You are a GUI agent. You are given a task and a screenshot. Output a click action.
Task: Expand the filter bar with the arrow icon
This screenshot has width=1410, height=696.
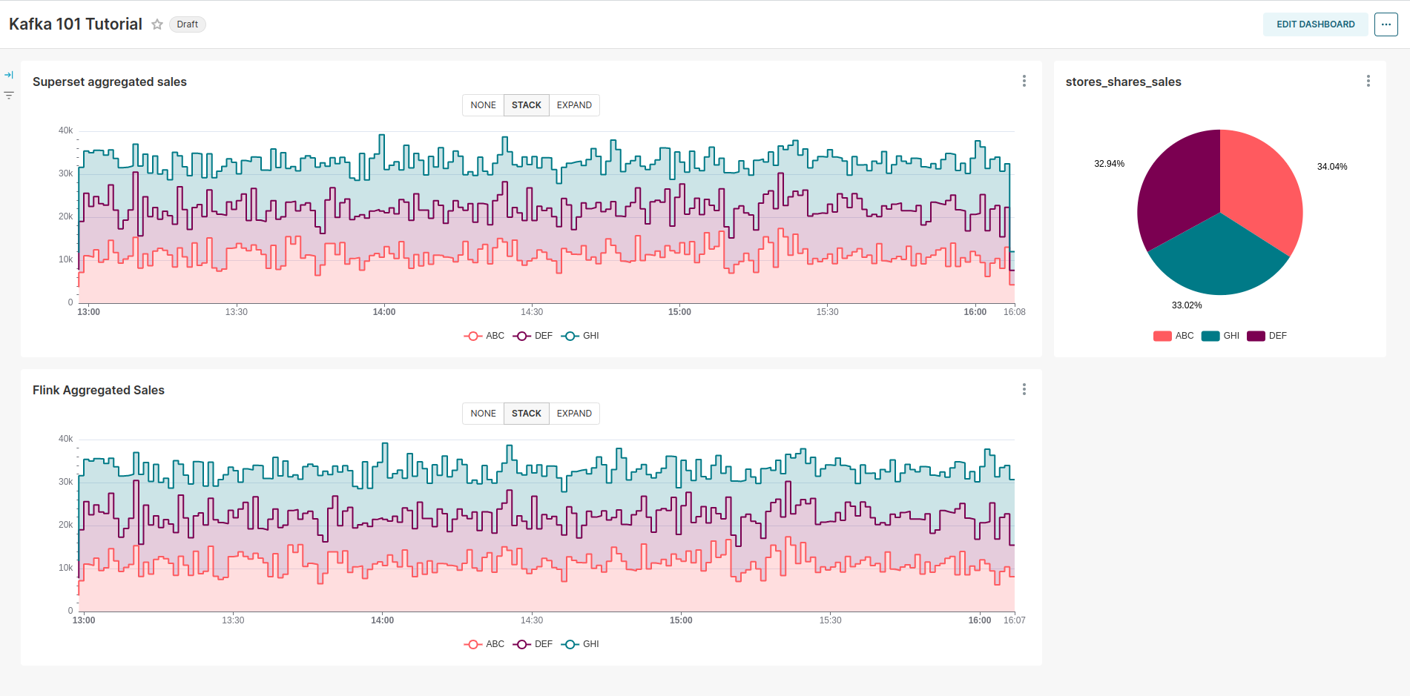[9, 74]
